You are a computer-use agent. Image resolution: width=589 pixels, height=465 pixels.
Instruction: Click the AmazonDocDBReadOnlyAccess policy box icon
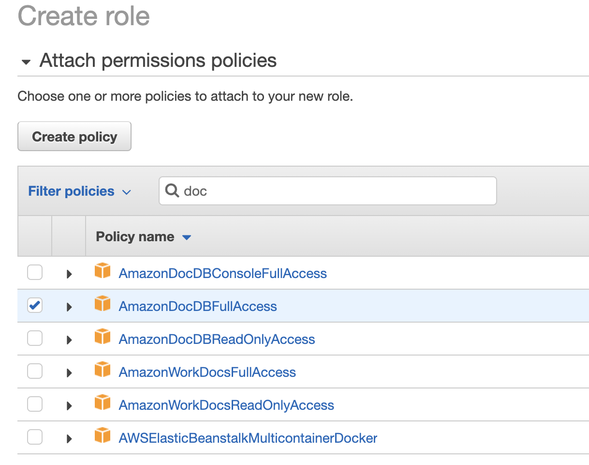coord(103,337)
